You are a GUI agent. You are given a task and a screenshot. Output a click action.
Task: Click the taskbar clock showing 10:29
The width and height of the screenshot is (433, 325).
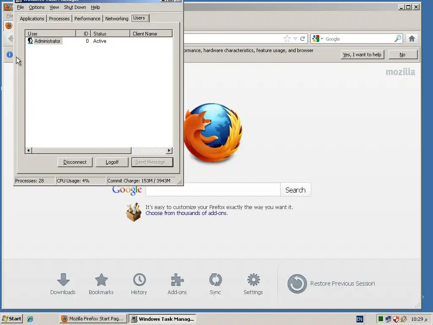[x=419, y=319]
